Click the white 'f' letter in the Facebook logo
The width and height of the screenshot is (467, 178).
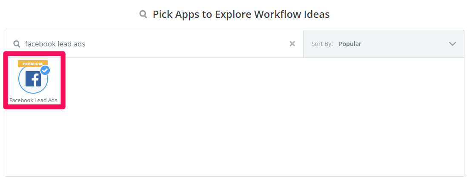(x=34, y=80)
